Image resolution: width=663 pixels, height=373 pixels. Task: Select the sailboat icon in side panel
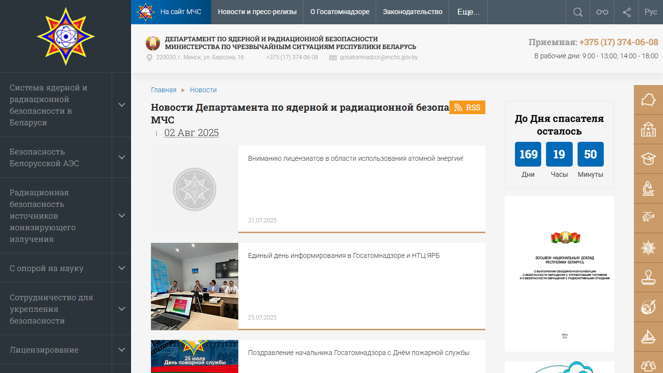click(x=648, y=337)
